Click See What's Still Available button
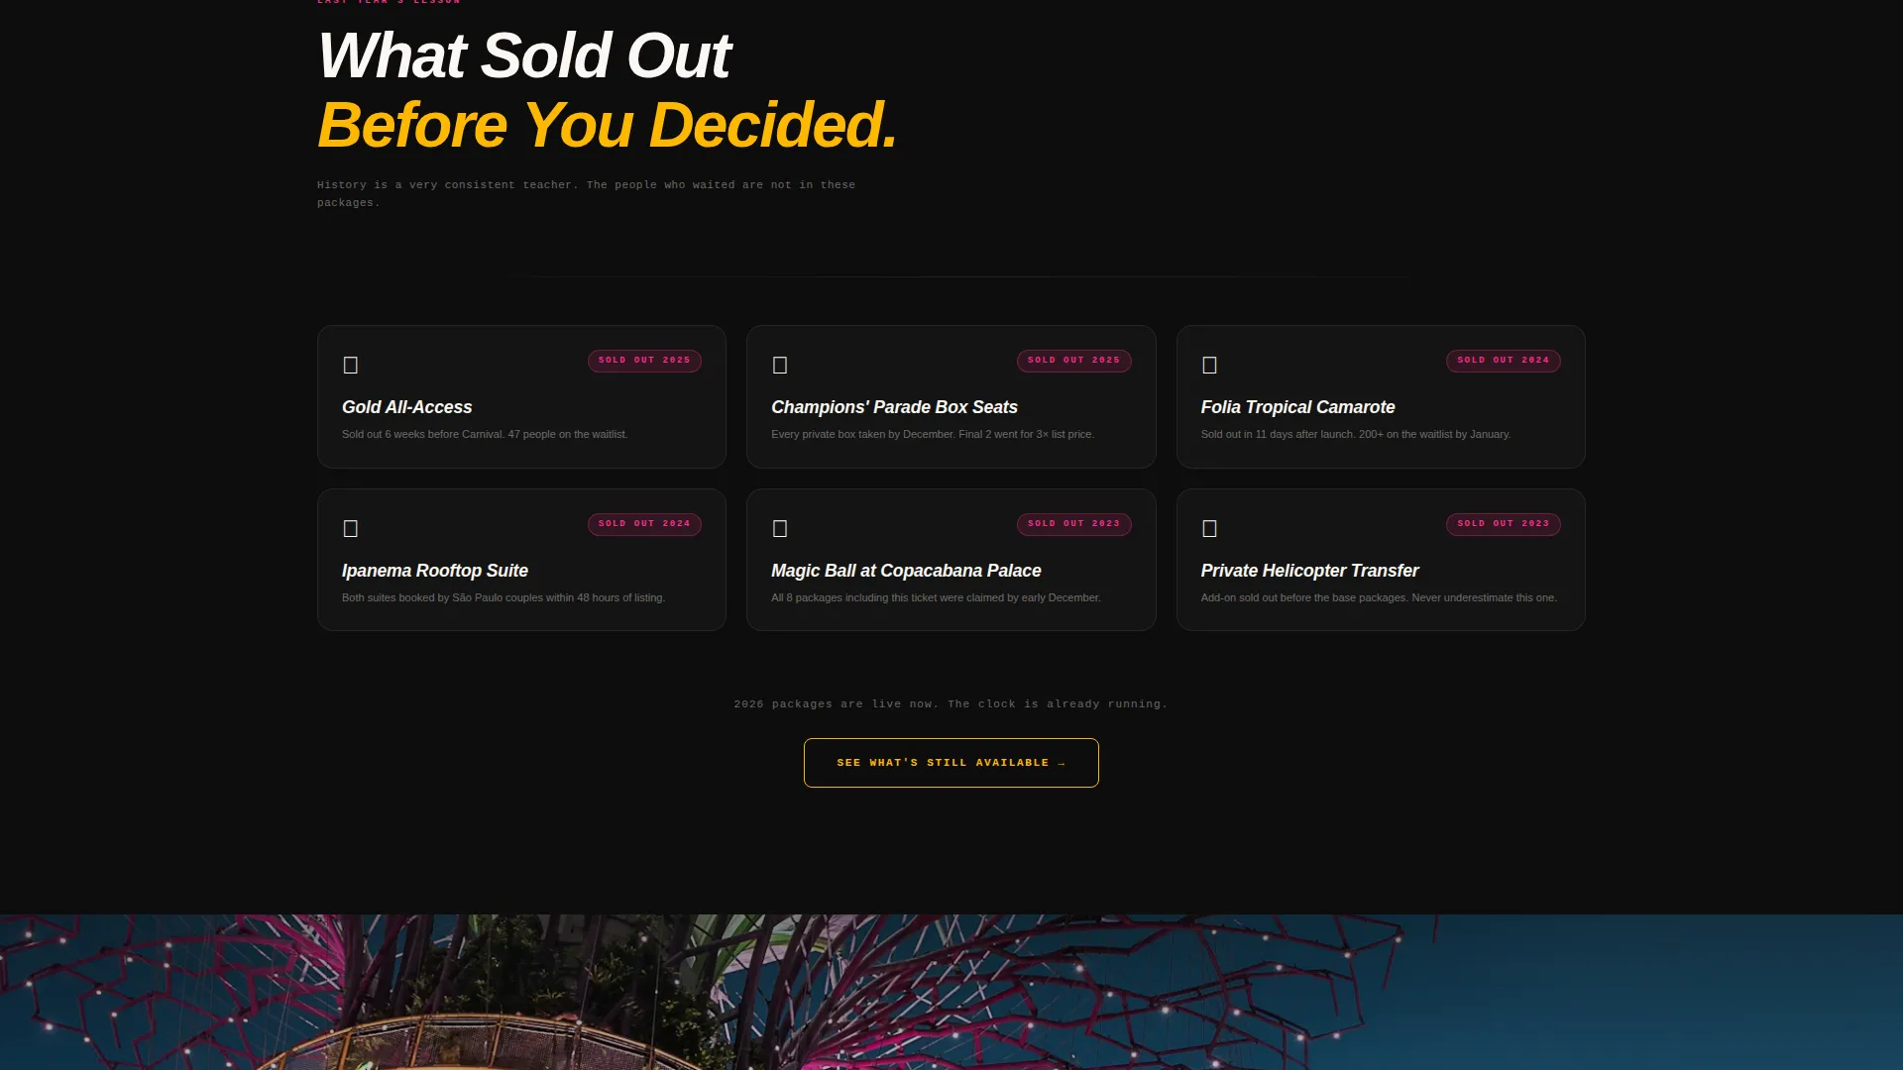Screen dimensions: 1903x1070 tap(951, 763)
